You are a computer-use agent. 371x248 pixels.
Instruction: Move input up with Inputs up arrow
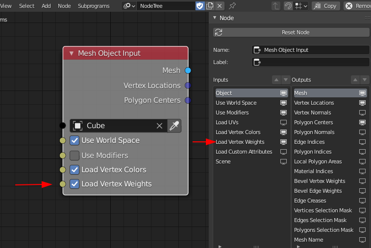tap(276, 80)
